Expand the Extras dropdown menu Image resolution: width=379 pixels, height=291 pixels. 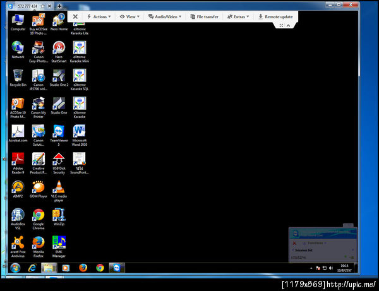click(x=238, y=16)
